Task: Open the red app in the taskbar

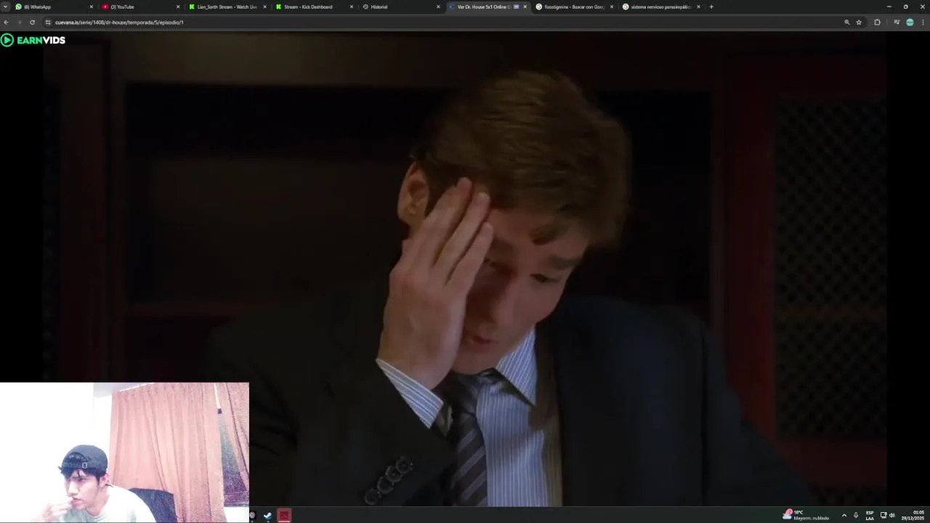Action: coord(284,516)
